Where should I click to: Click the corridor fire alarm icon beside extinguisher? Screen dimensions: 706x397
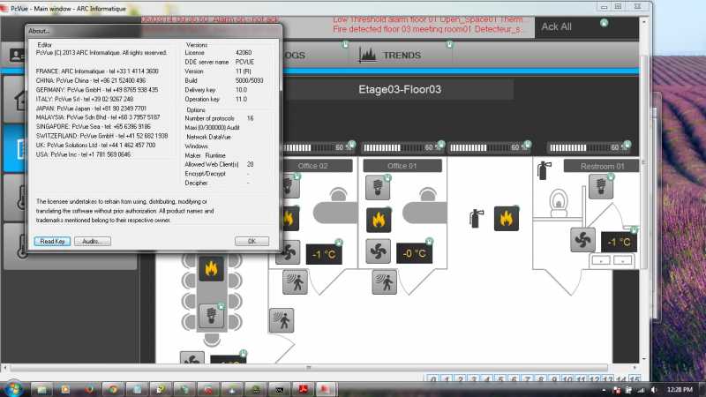click(x=506, y=219)
